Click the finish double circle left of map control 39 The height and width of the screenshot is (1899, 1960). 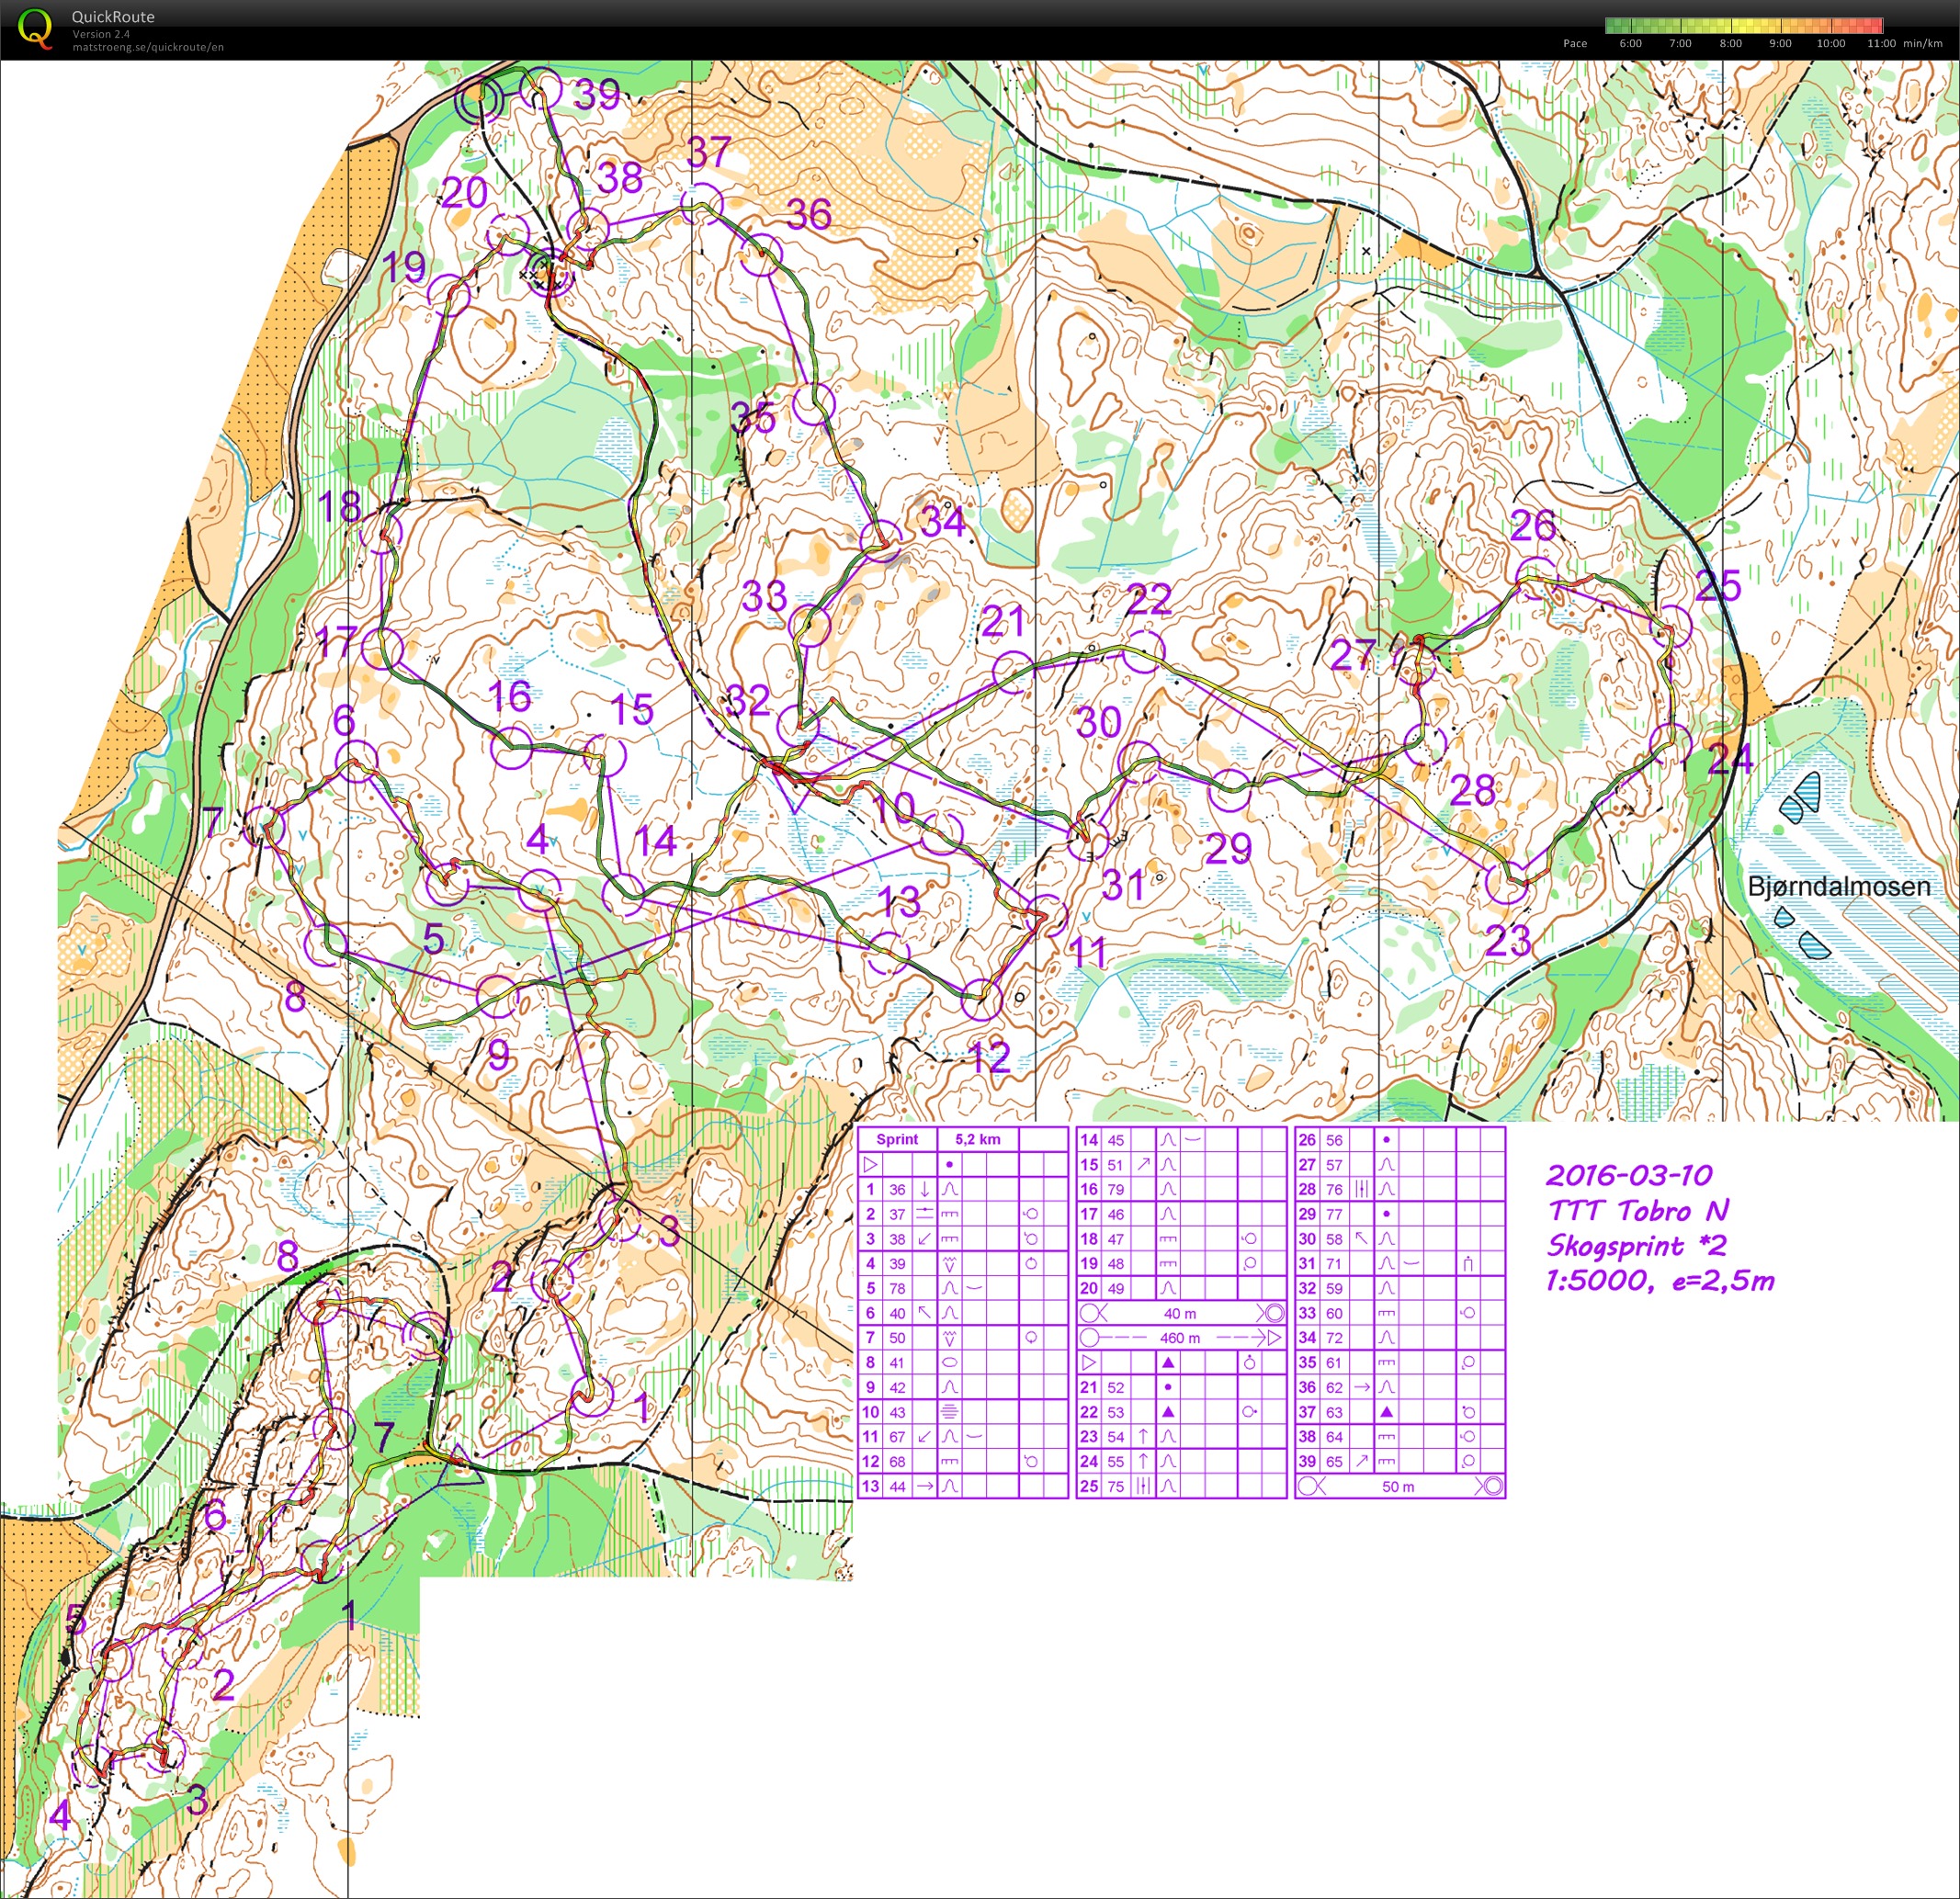click(x=477, y=99)
